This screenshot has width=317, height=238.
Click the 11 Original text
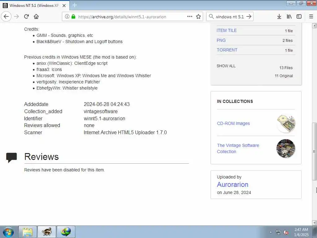coord(284,76)
